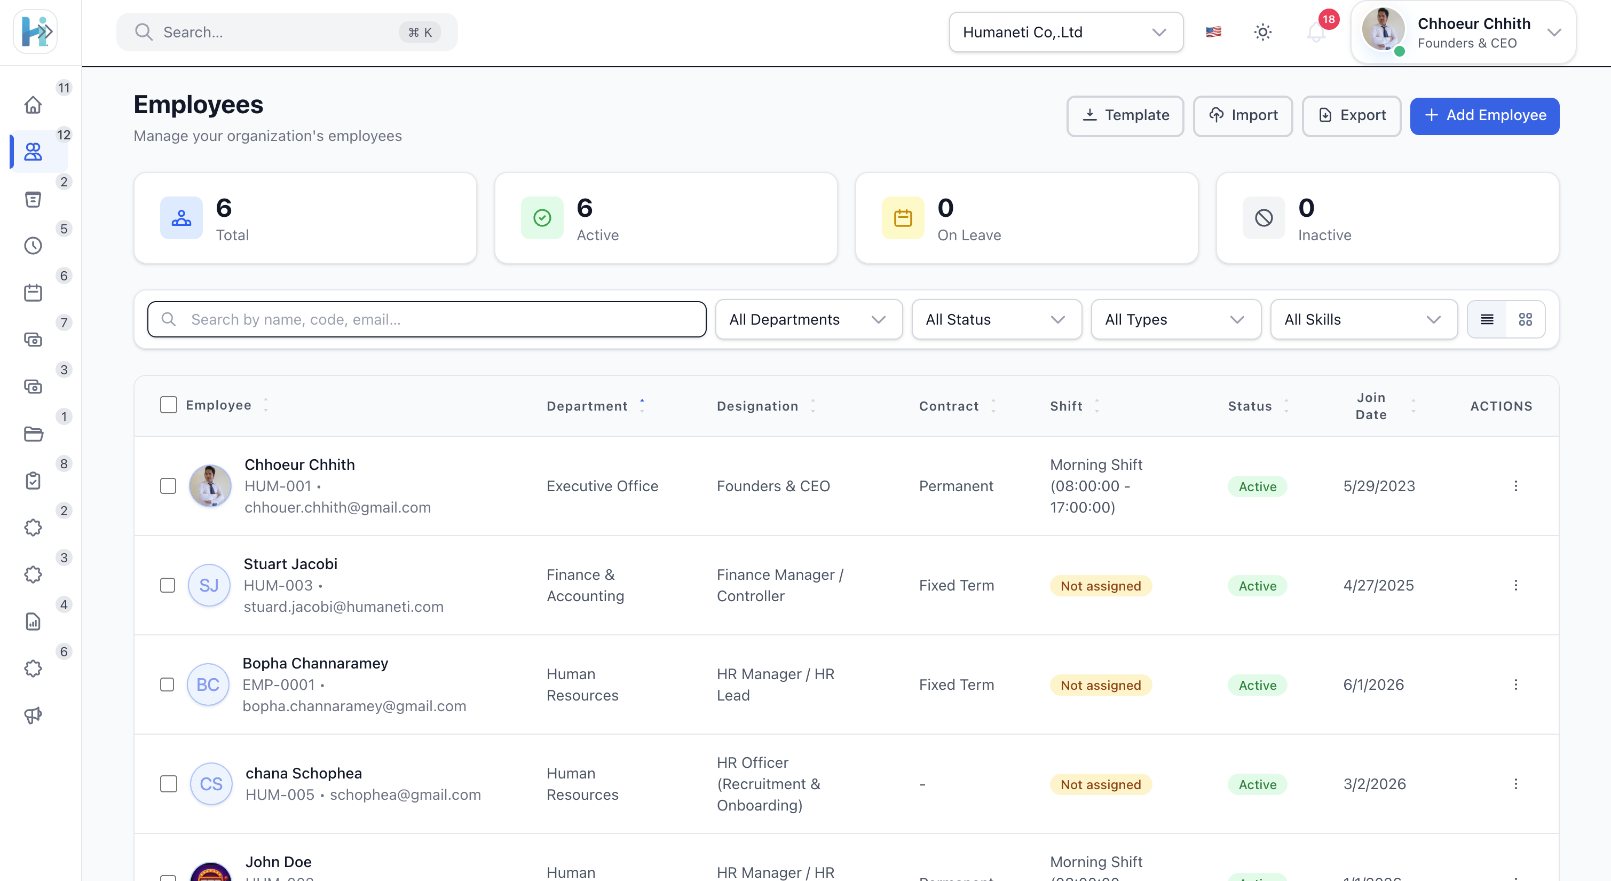Switch to grid view layout
Screen dimensions: 1611x881
point(1525,319)
